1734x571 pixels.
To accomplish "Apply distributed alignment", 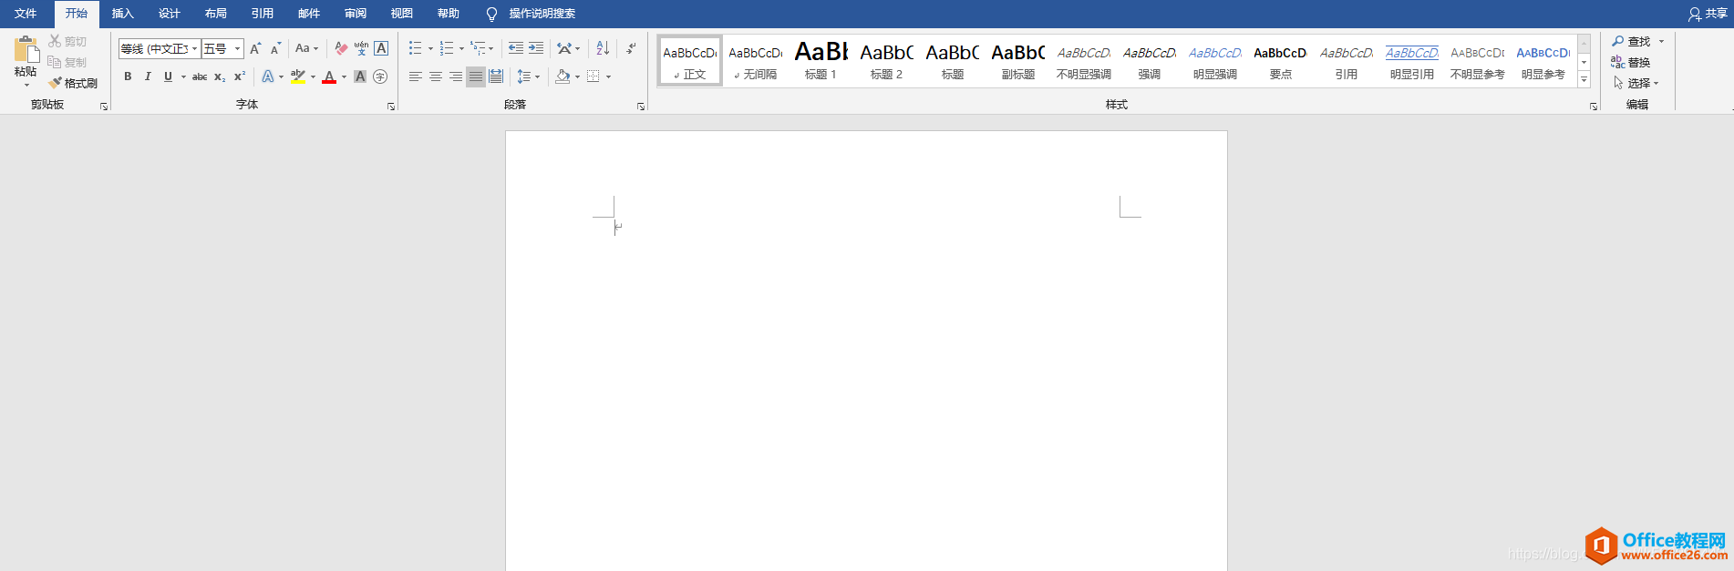I will 496,76.
